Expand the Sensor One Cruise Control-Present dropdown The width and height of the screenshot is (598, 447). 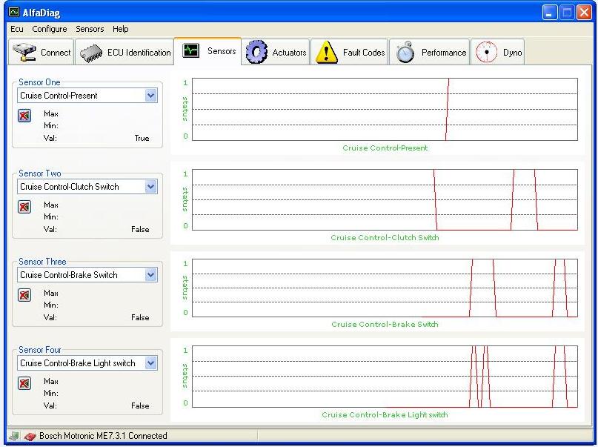(x=151, y=96)
